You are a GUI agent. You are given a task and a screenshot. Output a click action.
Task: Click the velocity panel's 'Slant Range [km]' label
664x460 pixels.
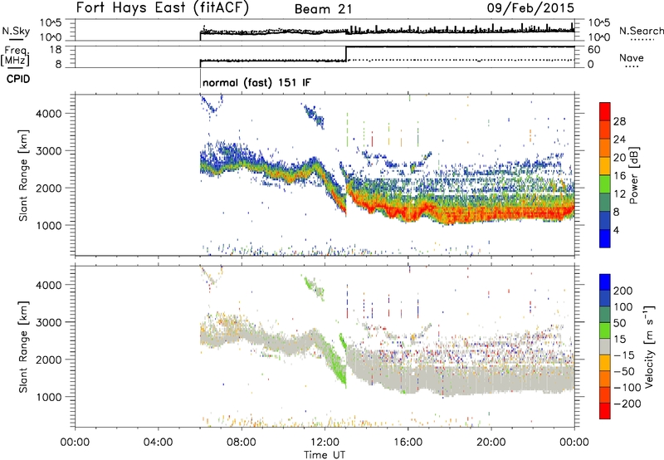click(24, 347)
